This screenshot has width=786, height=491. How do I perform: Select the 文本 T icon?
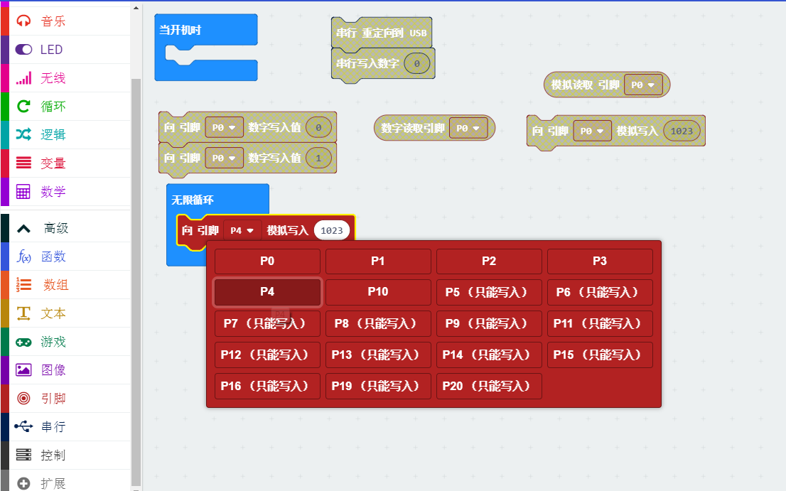[x=23, y=313]
